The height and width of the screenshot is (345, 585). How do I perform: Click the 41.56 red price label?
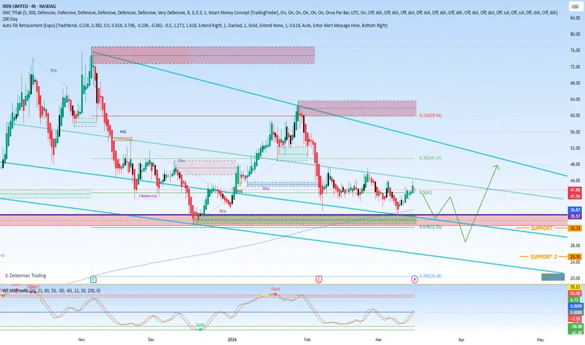pos(575,196)
